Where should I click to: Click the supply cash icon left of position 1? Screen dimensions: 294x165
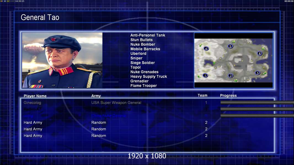click(x=199, y=76)
